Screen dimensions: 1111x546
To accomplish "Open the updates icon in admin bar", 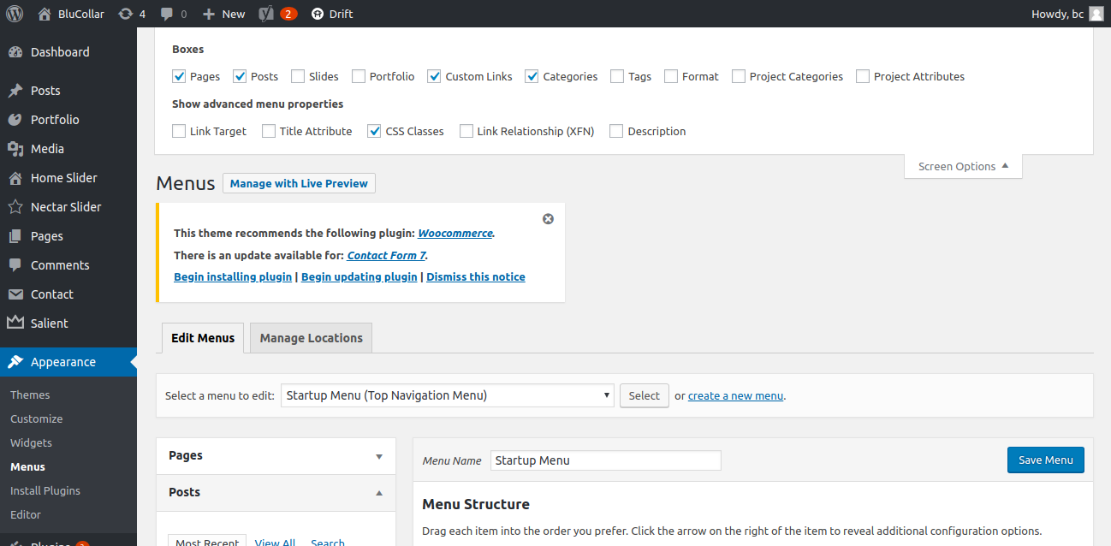I will point(126,14).
